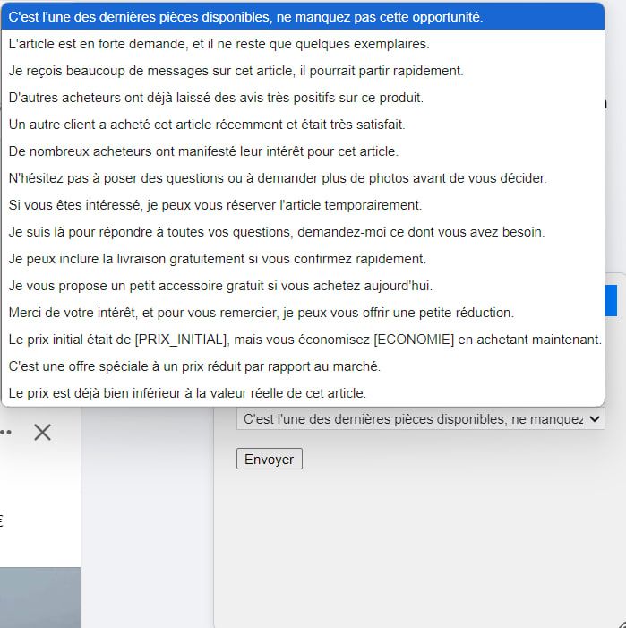Choose "L'article est en forte demande" option
The height and width of the screenshot is (628, 626).
click(303, 44)
